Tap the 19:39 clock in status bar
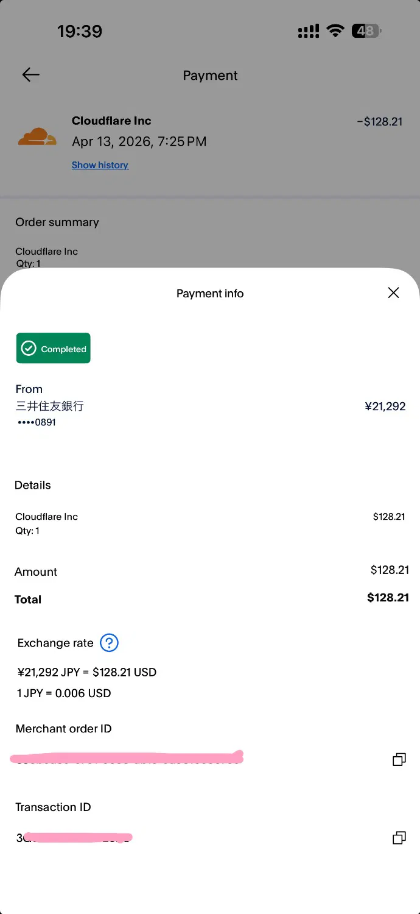This screenshot has height=914, width=420. tap(80, 31)
